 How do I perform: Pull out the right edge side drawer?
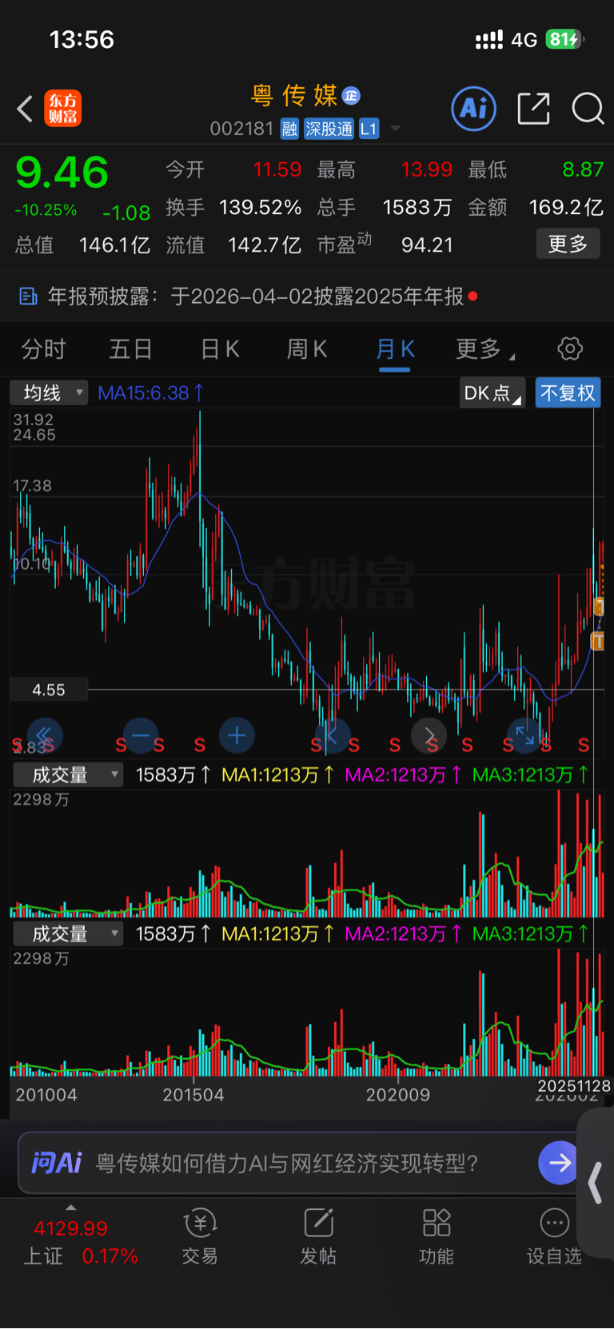point(596,1183)
